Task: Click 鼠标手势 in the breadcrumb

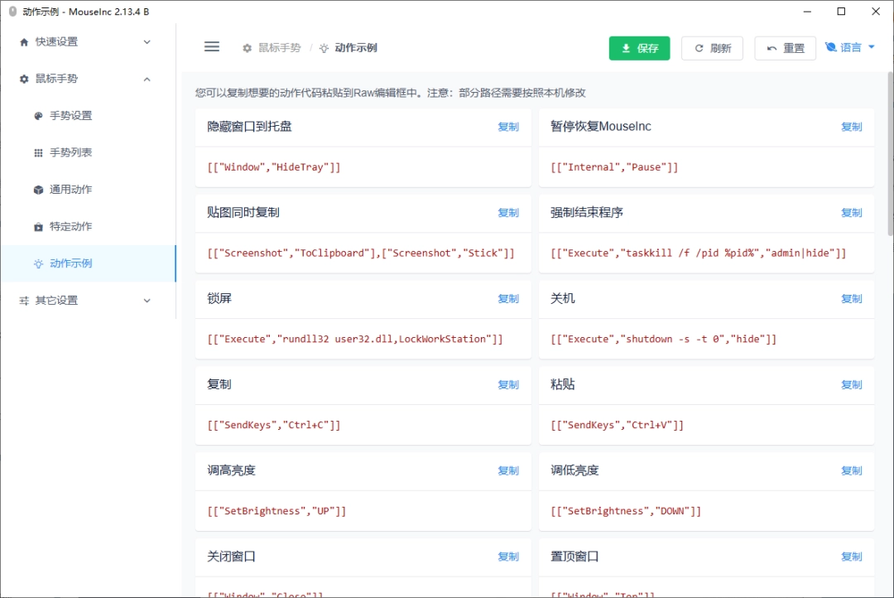Action: pos(279,48)
